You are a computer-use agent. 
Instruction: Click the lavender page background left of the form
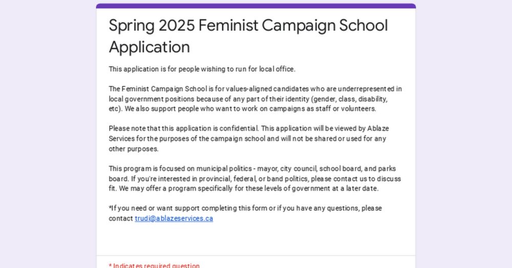[x=46, y=133]
